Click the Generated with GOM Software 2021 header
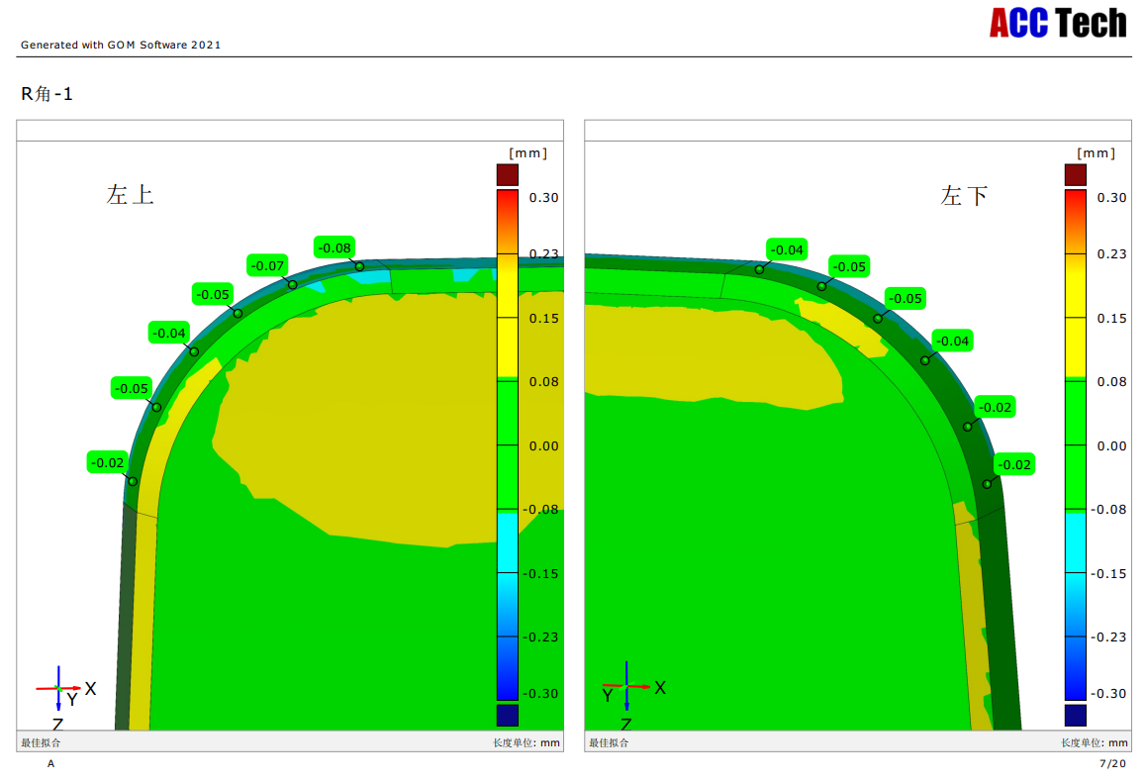The image size is (1145, 783). [x=121, y=45]
